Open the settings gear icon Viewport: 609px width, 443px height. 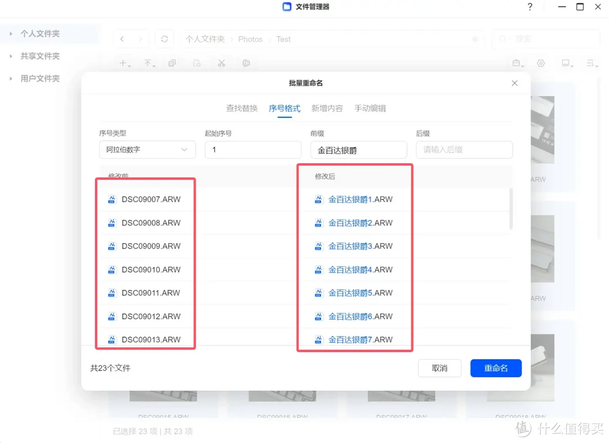pos(541,63)
